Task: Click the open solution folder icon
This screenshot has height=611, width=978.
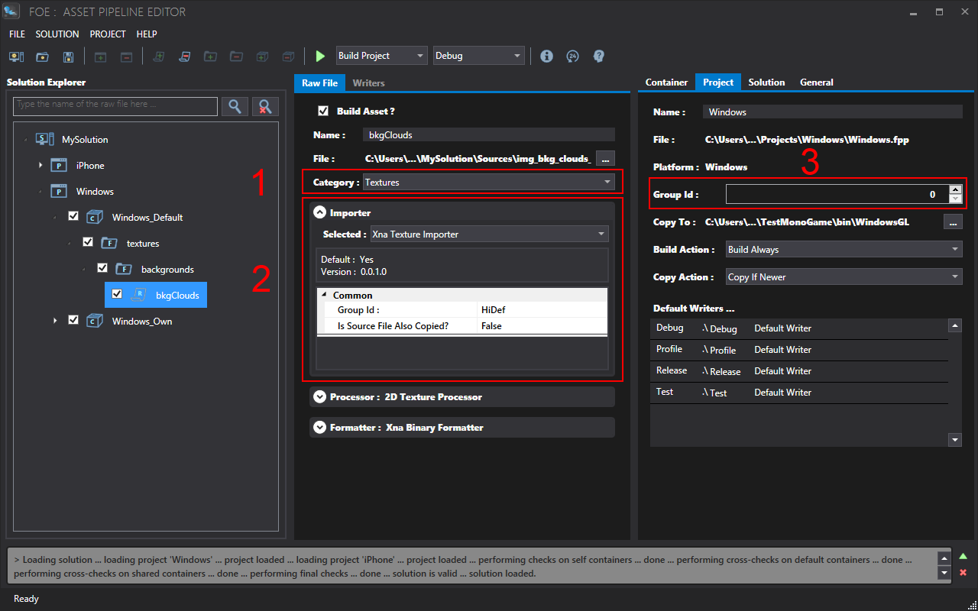Action: 42,57
